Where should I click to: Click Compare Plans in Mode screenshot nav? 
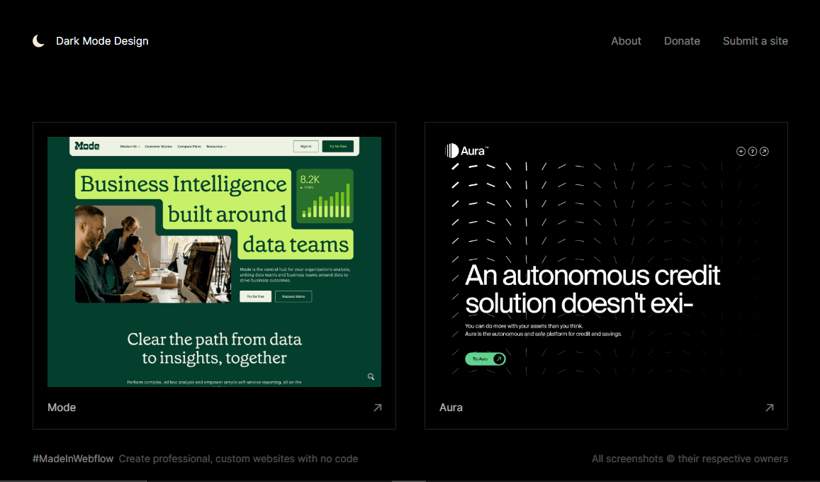pos(189,147)
